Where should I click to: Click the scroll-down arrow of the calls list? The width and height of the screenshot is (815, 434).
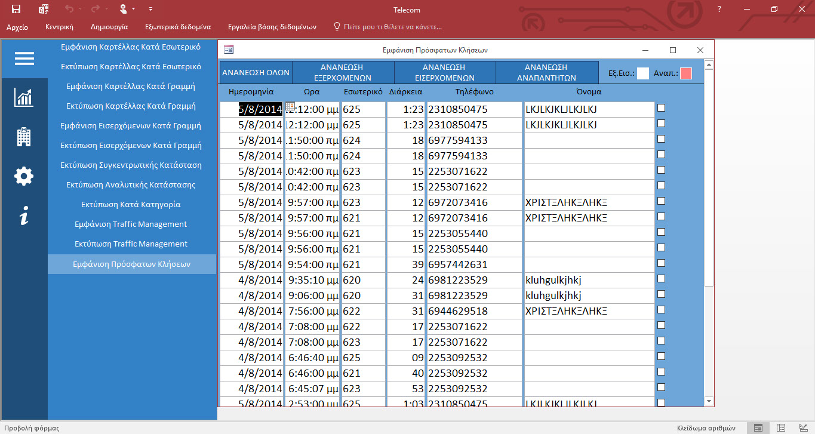point(709,401)
